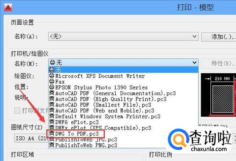Select the highlighted 无 (none) list entry
236x161 pixels.
click(123, 70)
